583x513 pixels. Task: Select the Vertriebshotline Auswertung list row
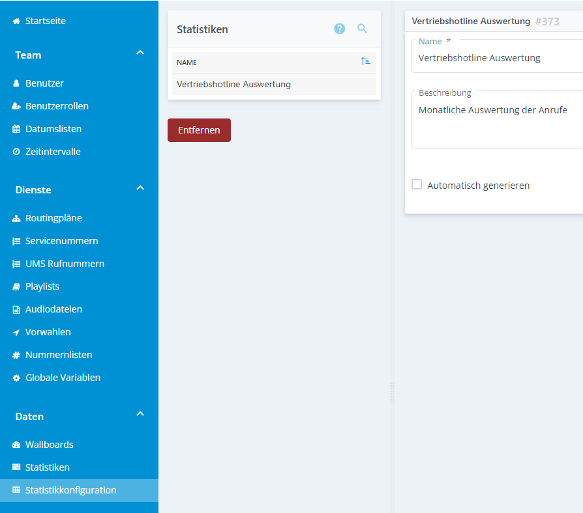[274, 84]
